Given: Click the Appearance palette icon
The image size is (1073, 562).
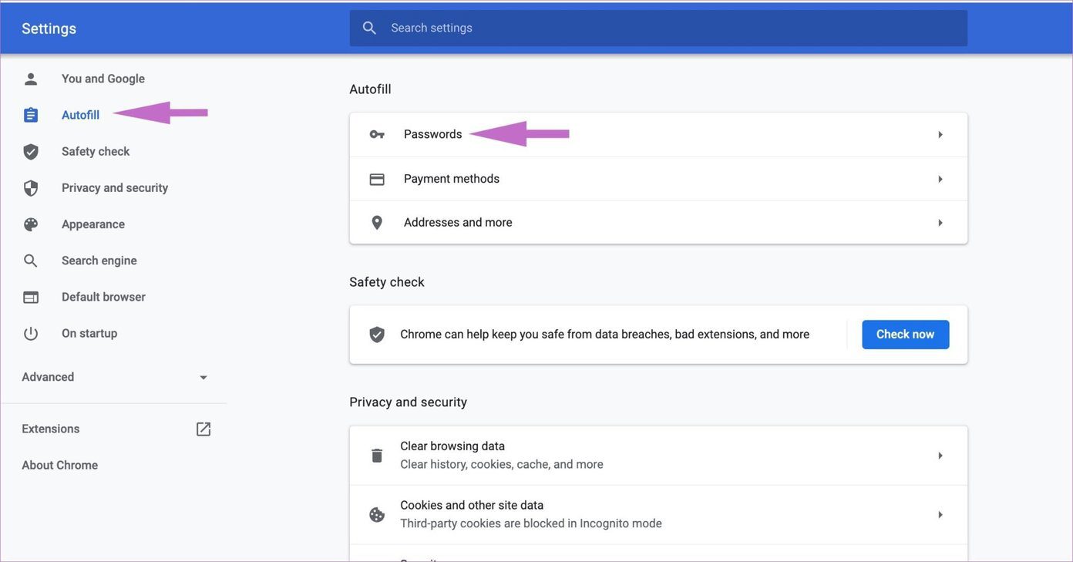Looking at the screenshot, I should pyautogui.click(x=31, y=224).
